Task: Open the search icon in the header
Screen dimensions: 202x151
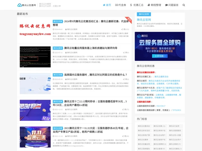Action: [184, 5]
